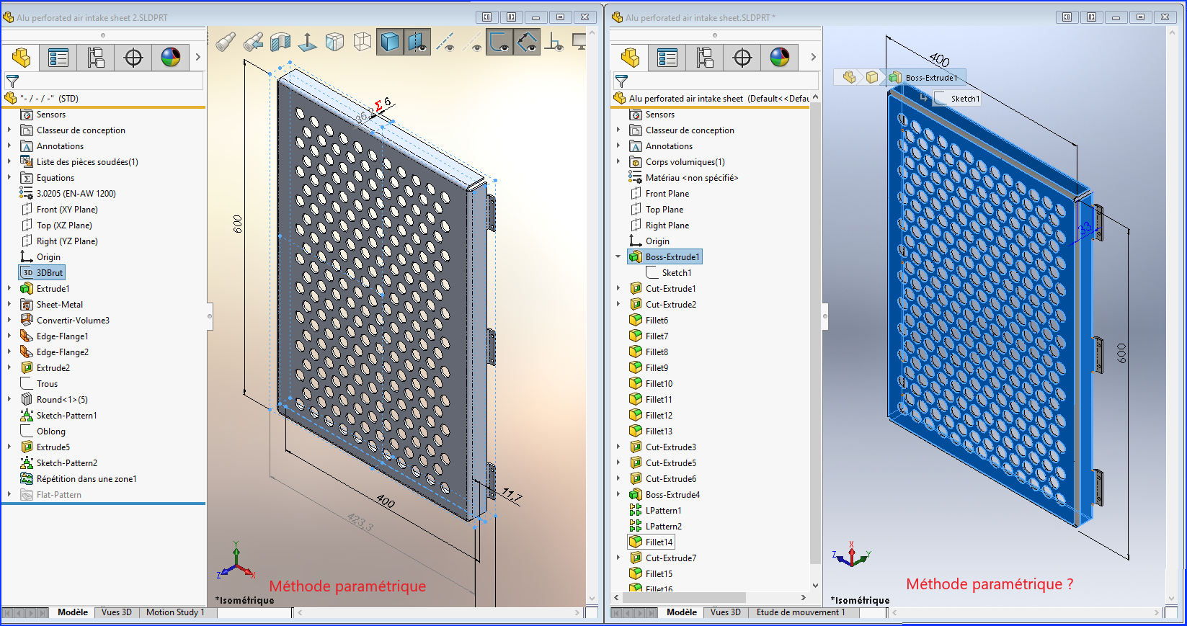Open DisplayManager tab in left window
The height and width of the screenshot is (626, 1187).
tap(171, 58)
